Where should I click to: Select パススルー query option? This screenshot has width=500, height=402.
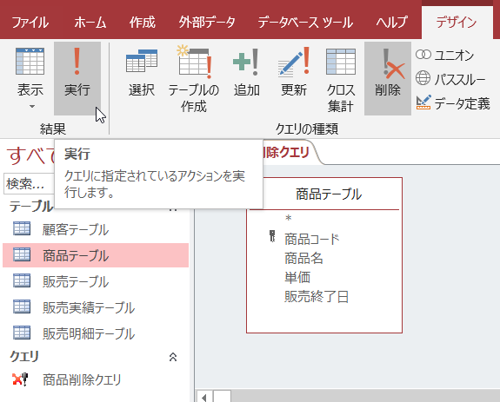click(450, 79)
